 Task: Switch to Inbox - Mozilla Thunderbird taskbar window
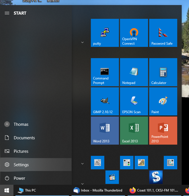click(x=98, y=190)
